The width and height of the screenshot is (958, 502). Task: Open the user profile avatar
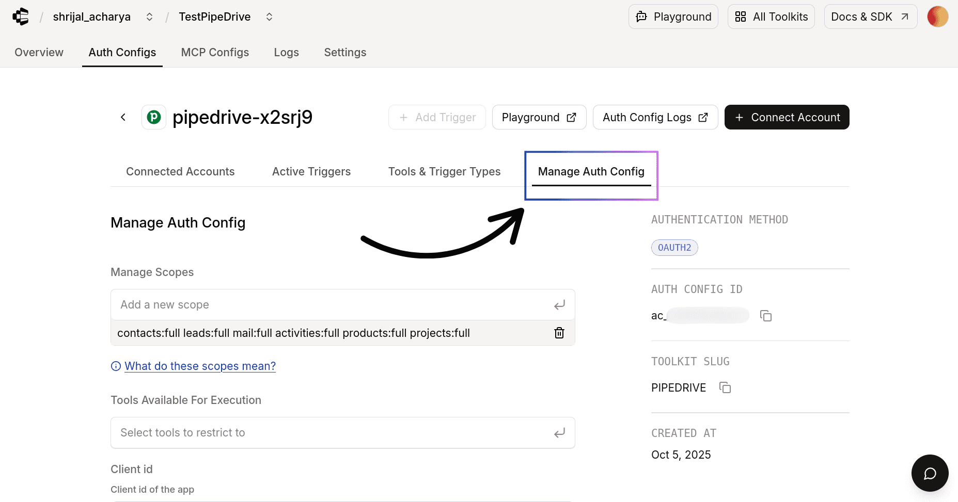(938, 17)
